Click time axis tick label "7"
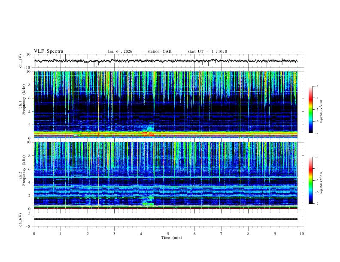The image size is (340, 262). [x=222, y=234]
